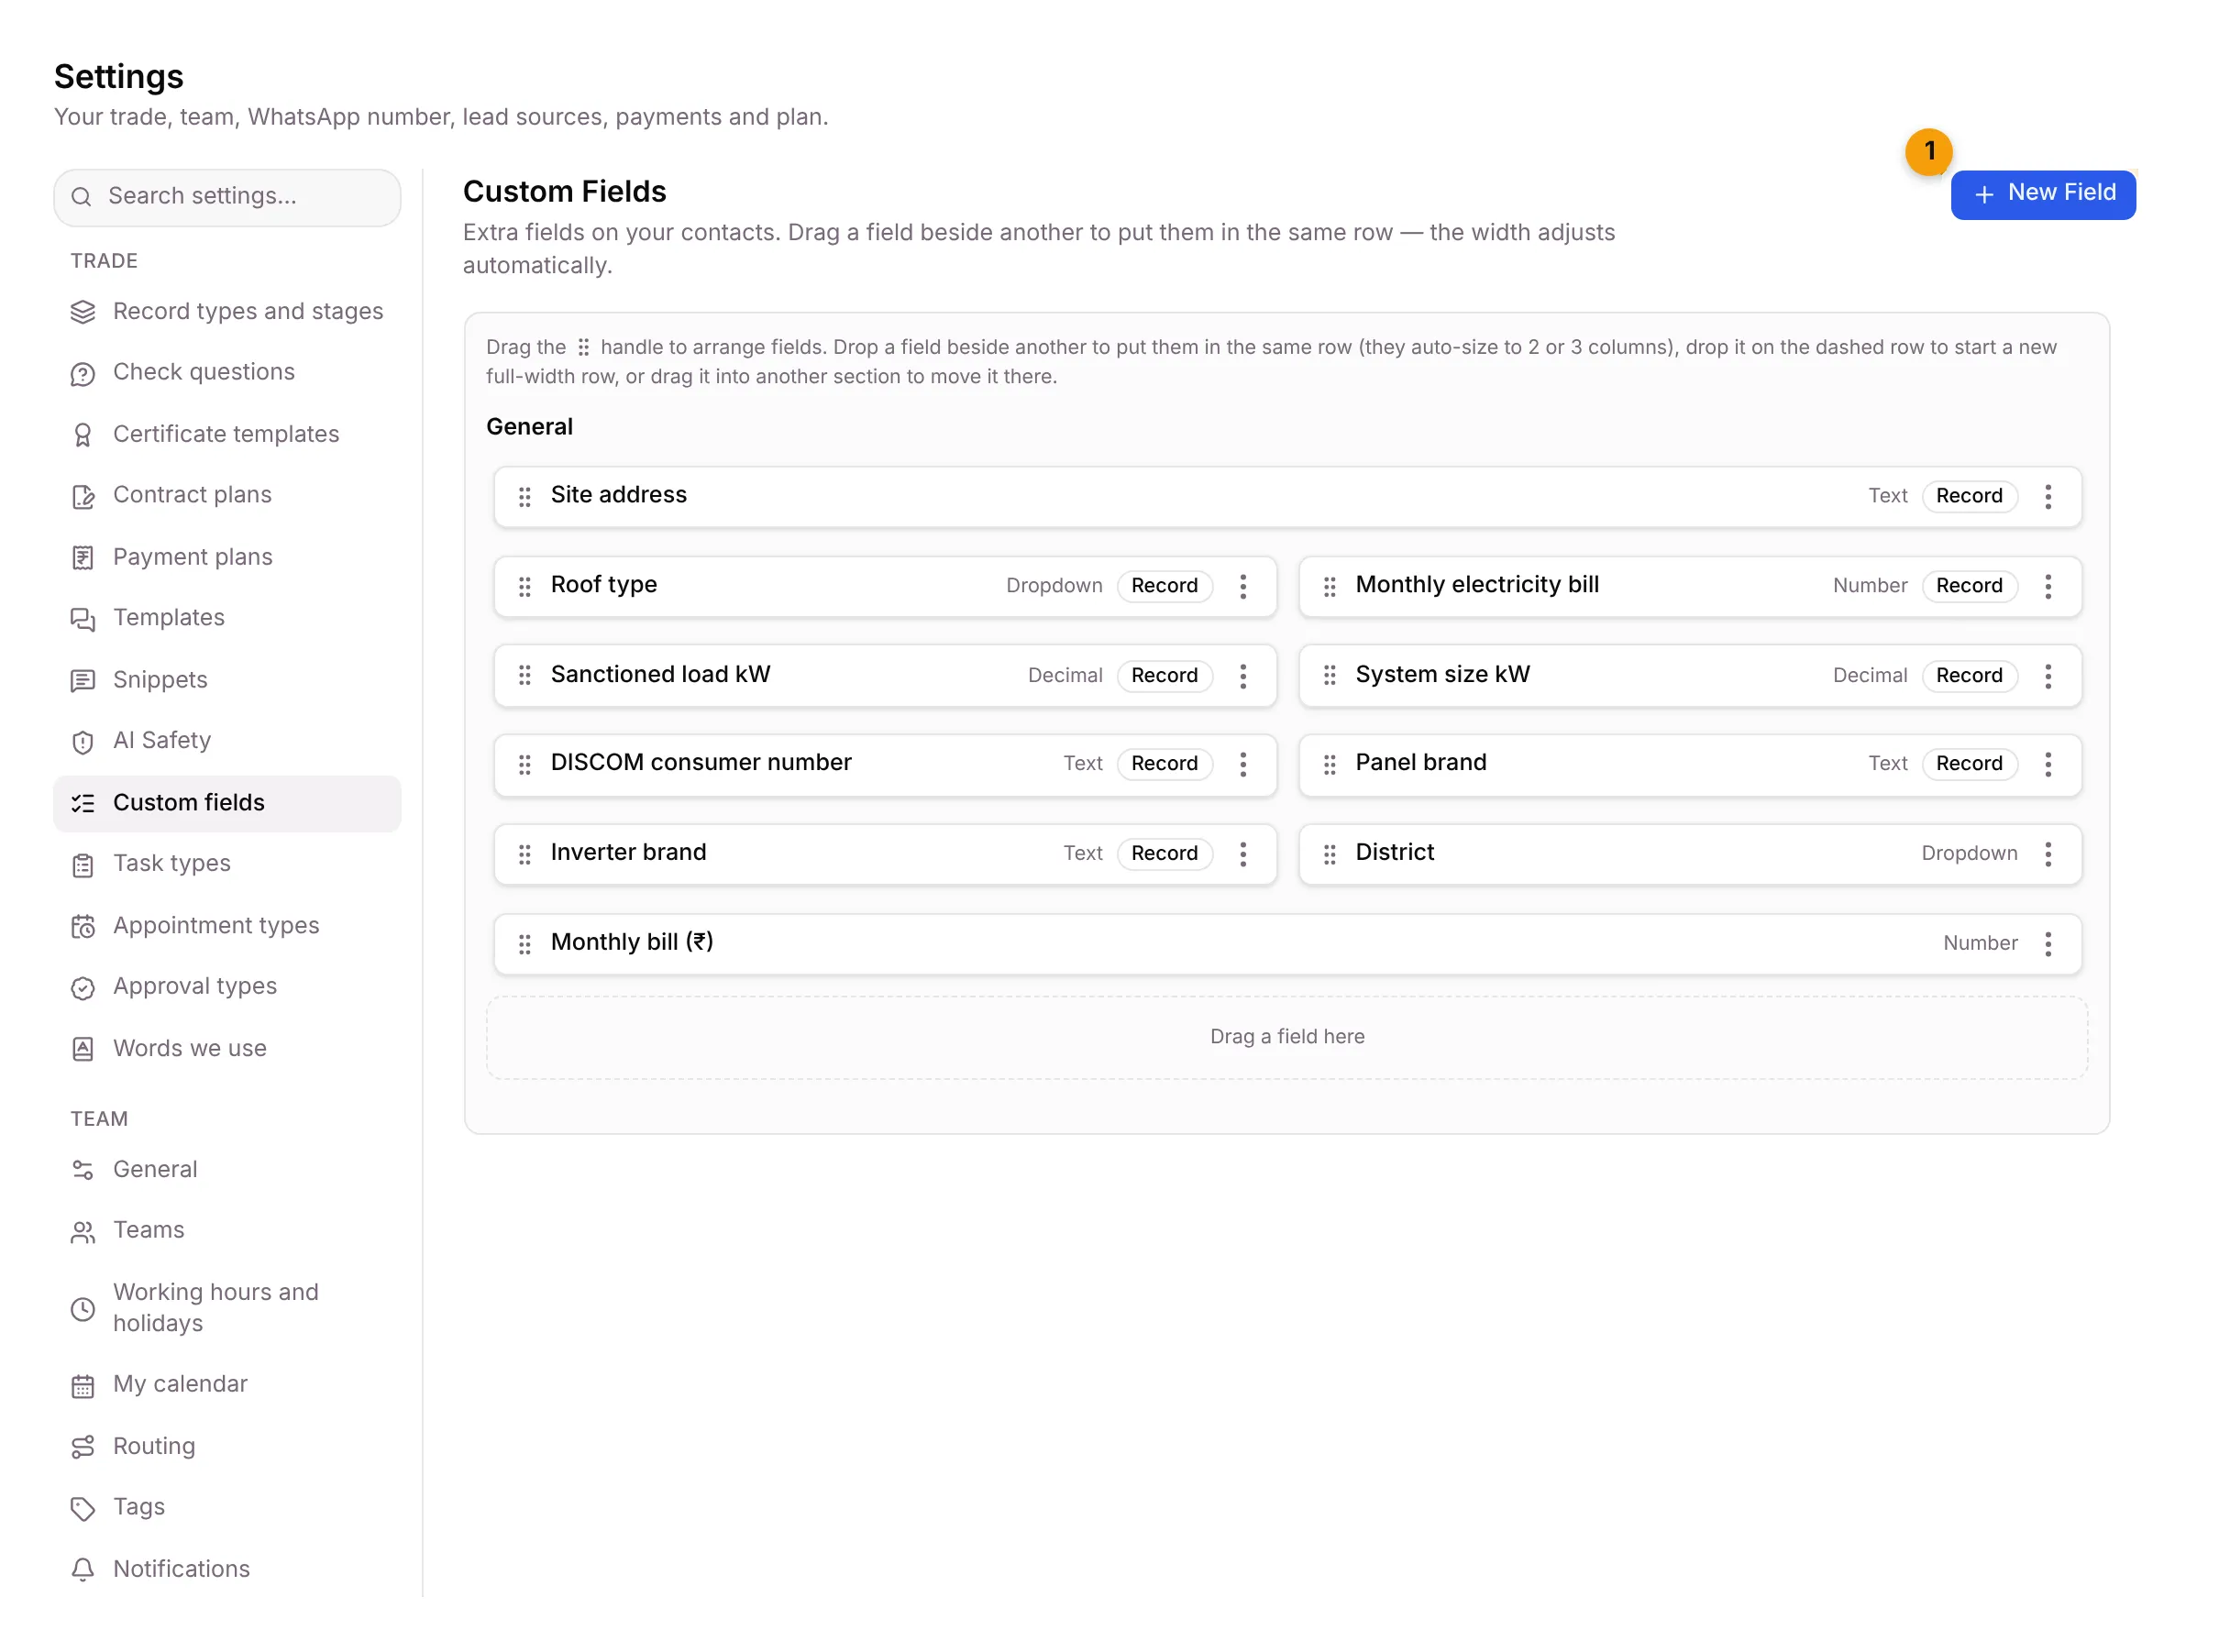Click the Monthly electricity bill drag handle
This screenshot has width=2219, height=1652.
pyautogui.click(x=1329, y=587)
